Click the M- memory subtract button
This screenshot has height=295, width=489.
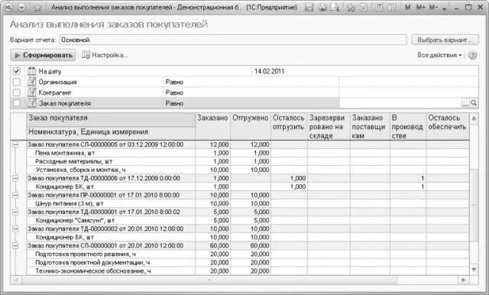[433, 7]
